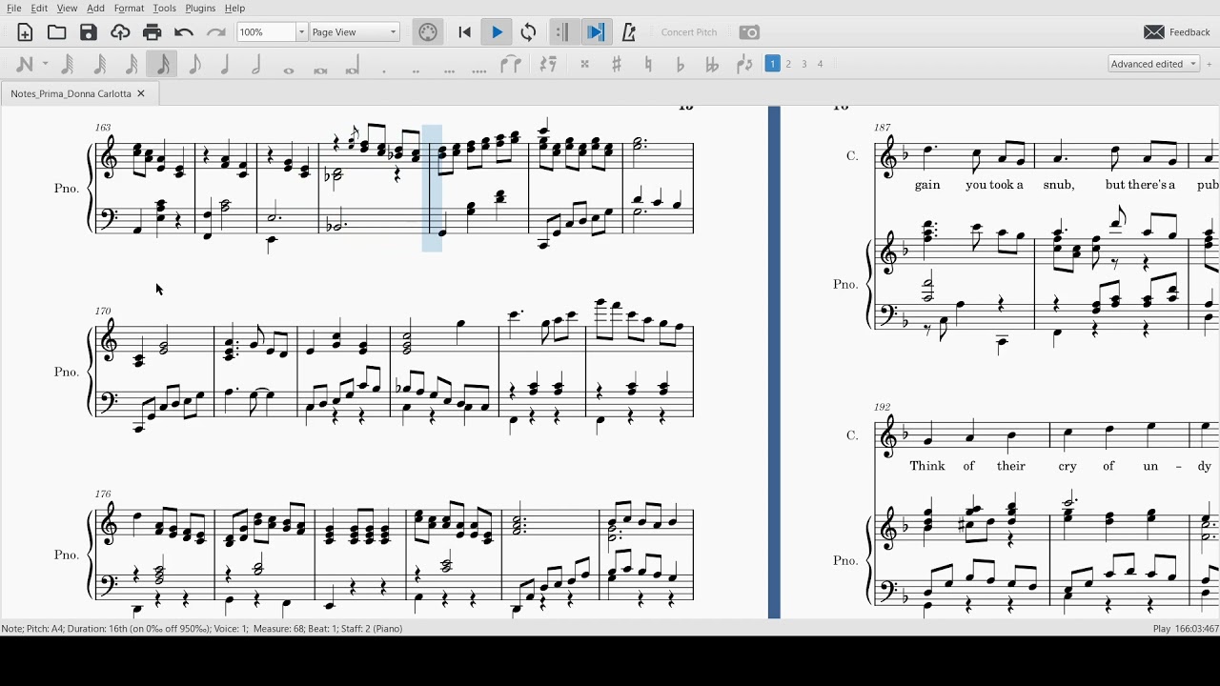Open the Tools menu
This screenshot has height=686, width=1220.
[164, 8]
